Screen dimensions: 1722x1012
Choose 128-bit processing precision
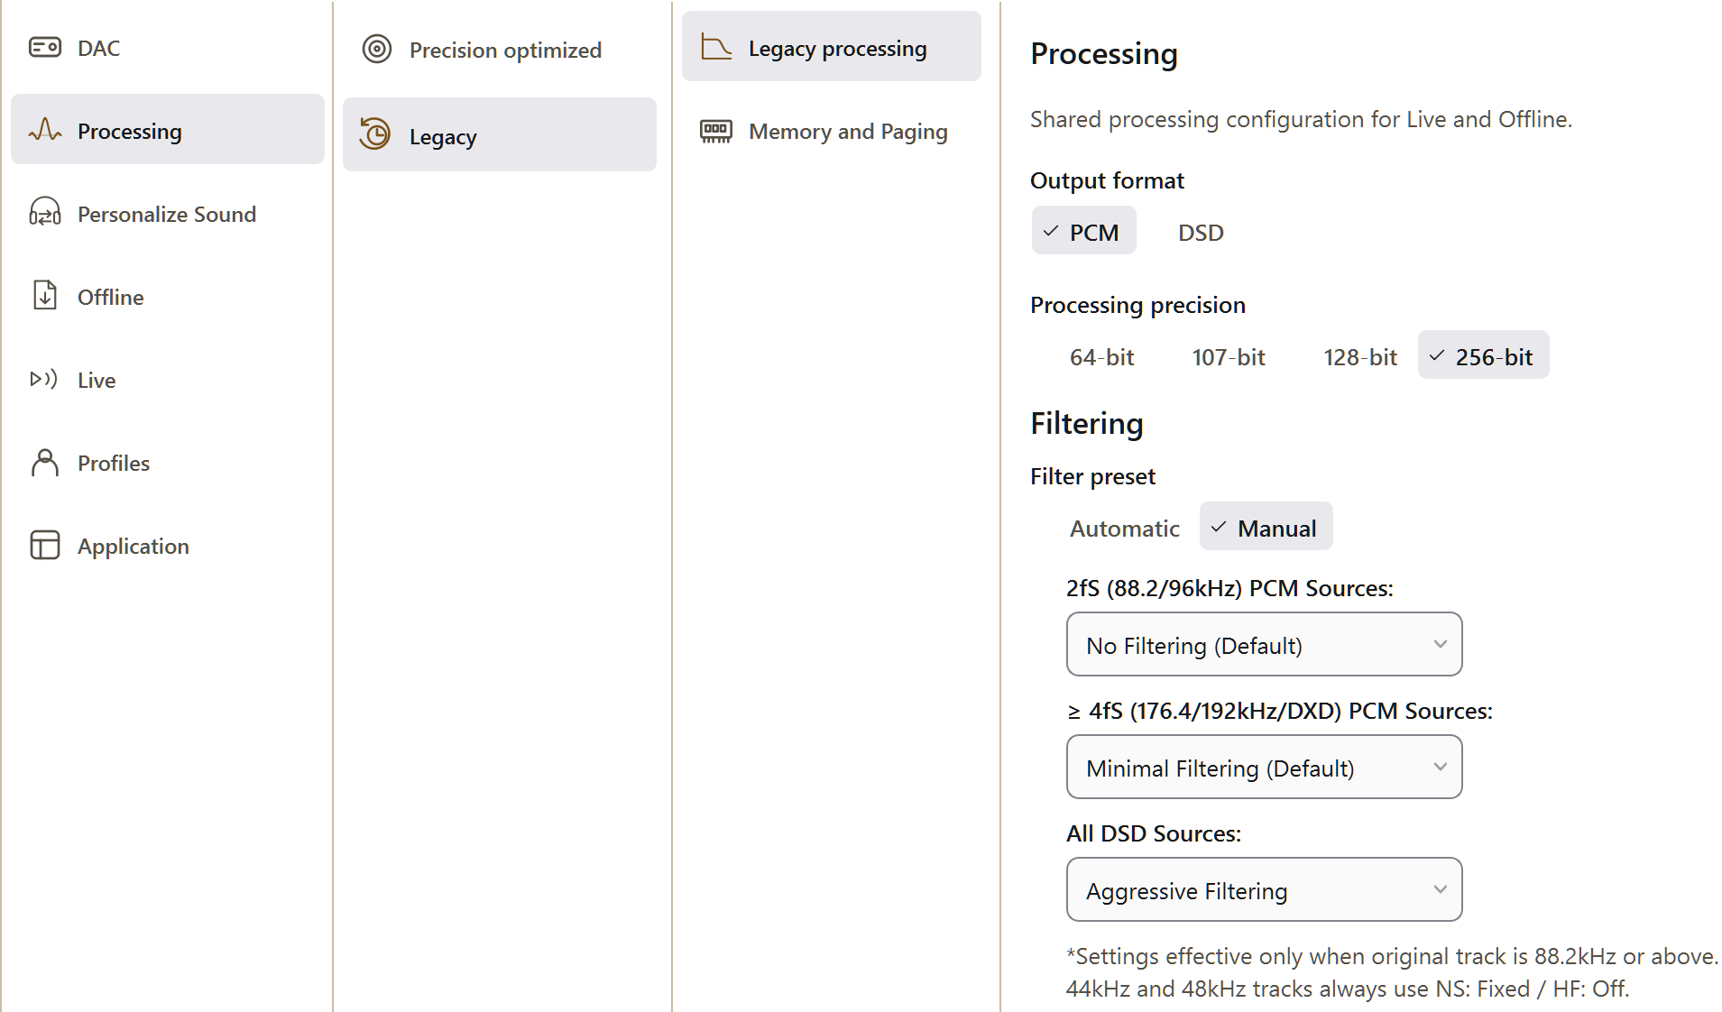(x=1359, y=356)
